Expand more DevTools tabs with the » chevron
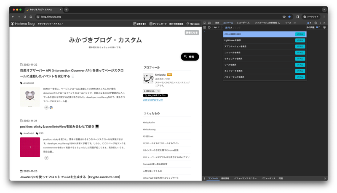Image resolution: width=337 pixels, height=193 pixels. 294,23
